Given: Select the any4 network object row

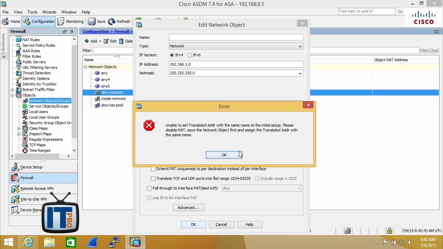Looking at the screenshot, I should pos(105,80).
